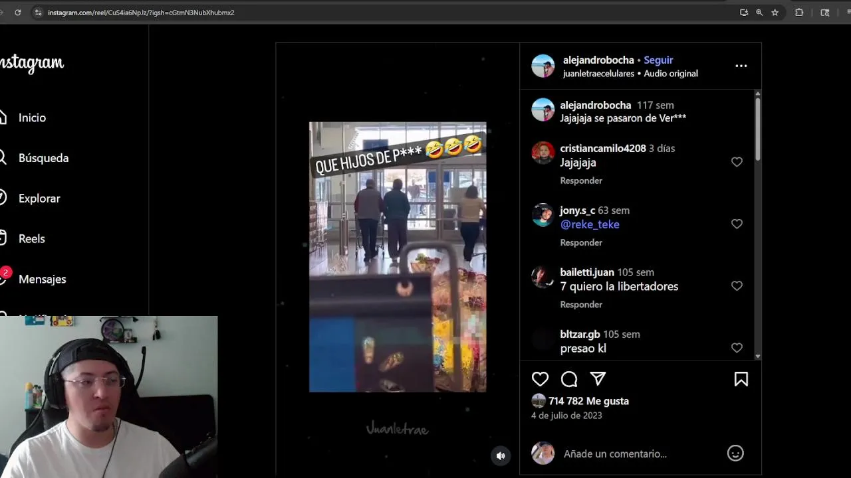Open the @reke_teke mention link
This screenshot has height=478, width=851.
590,224
